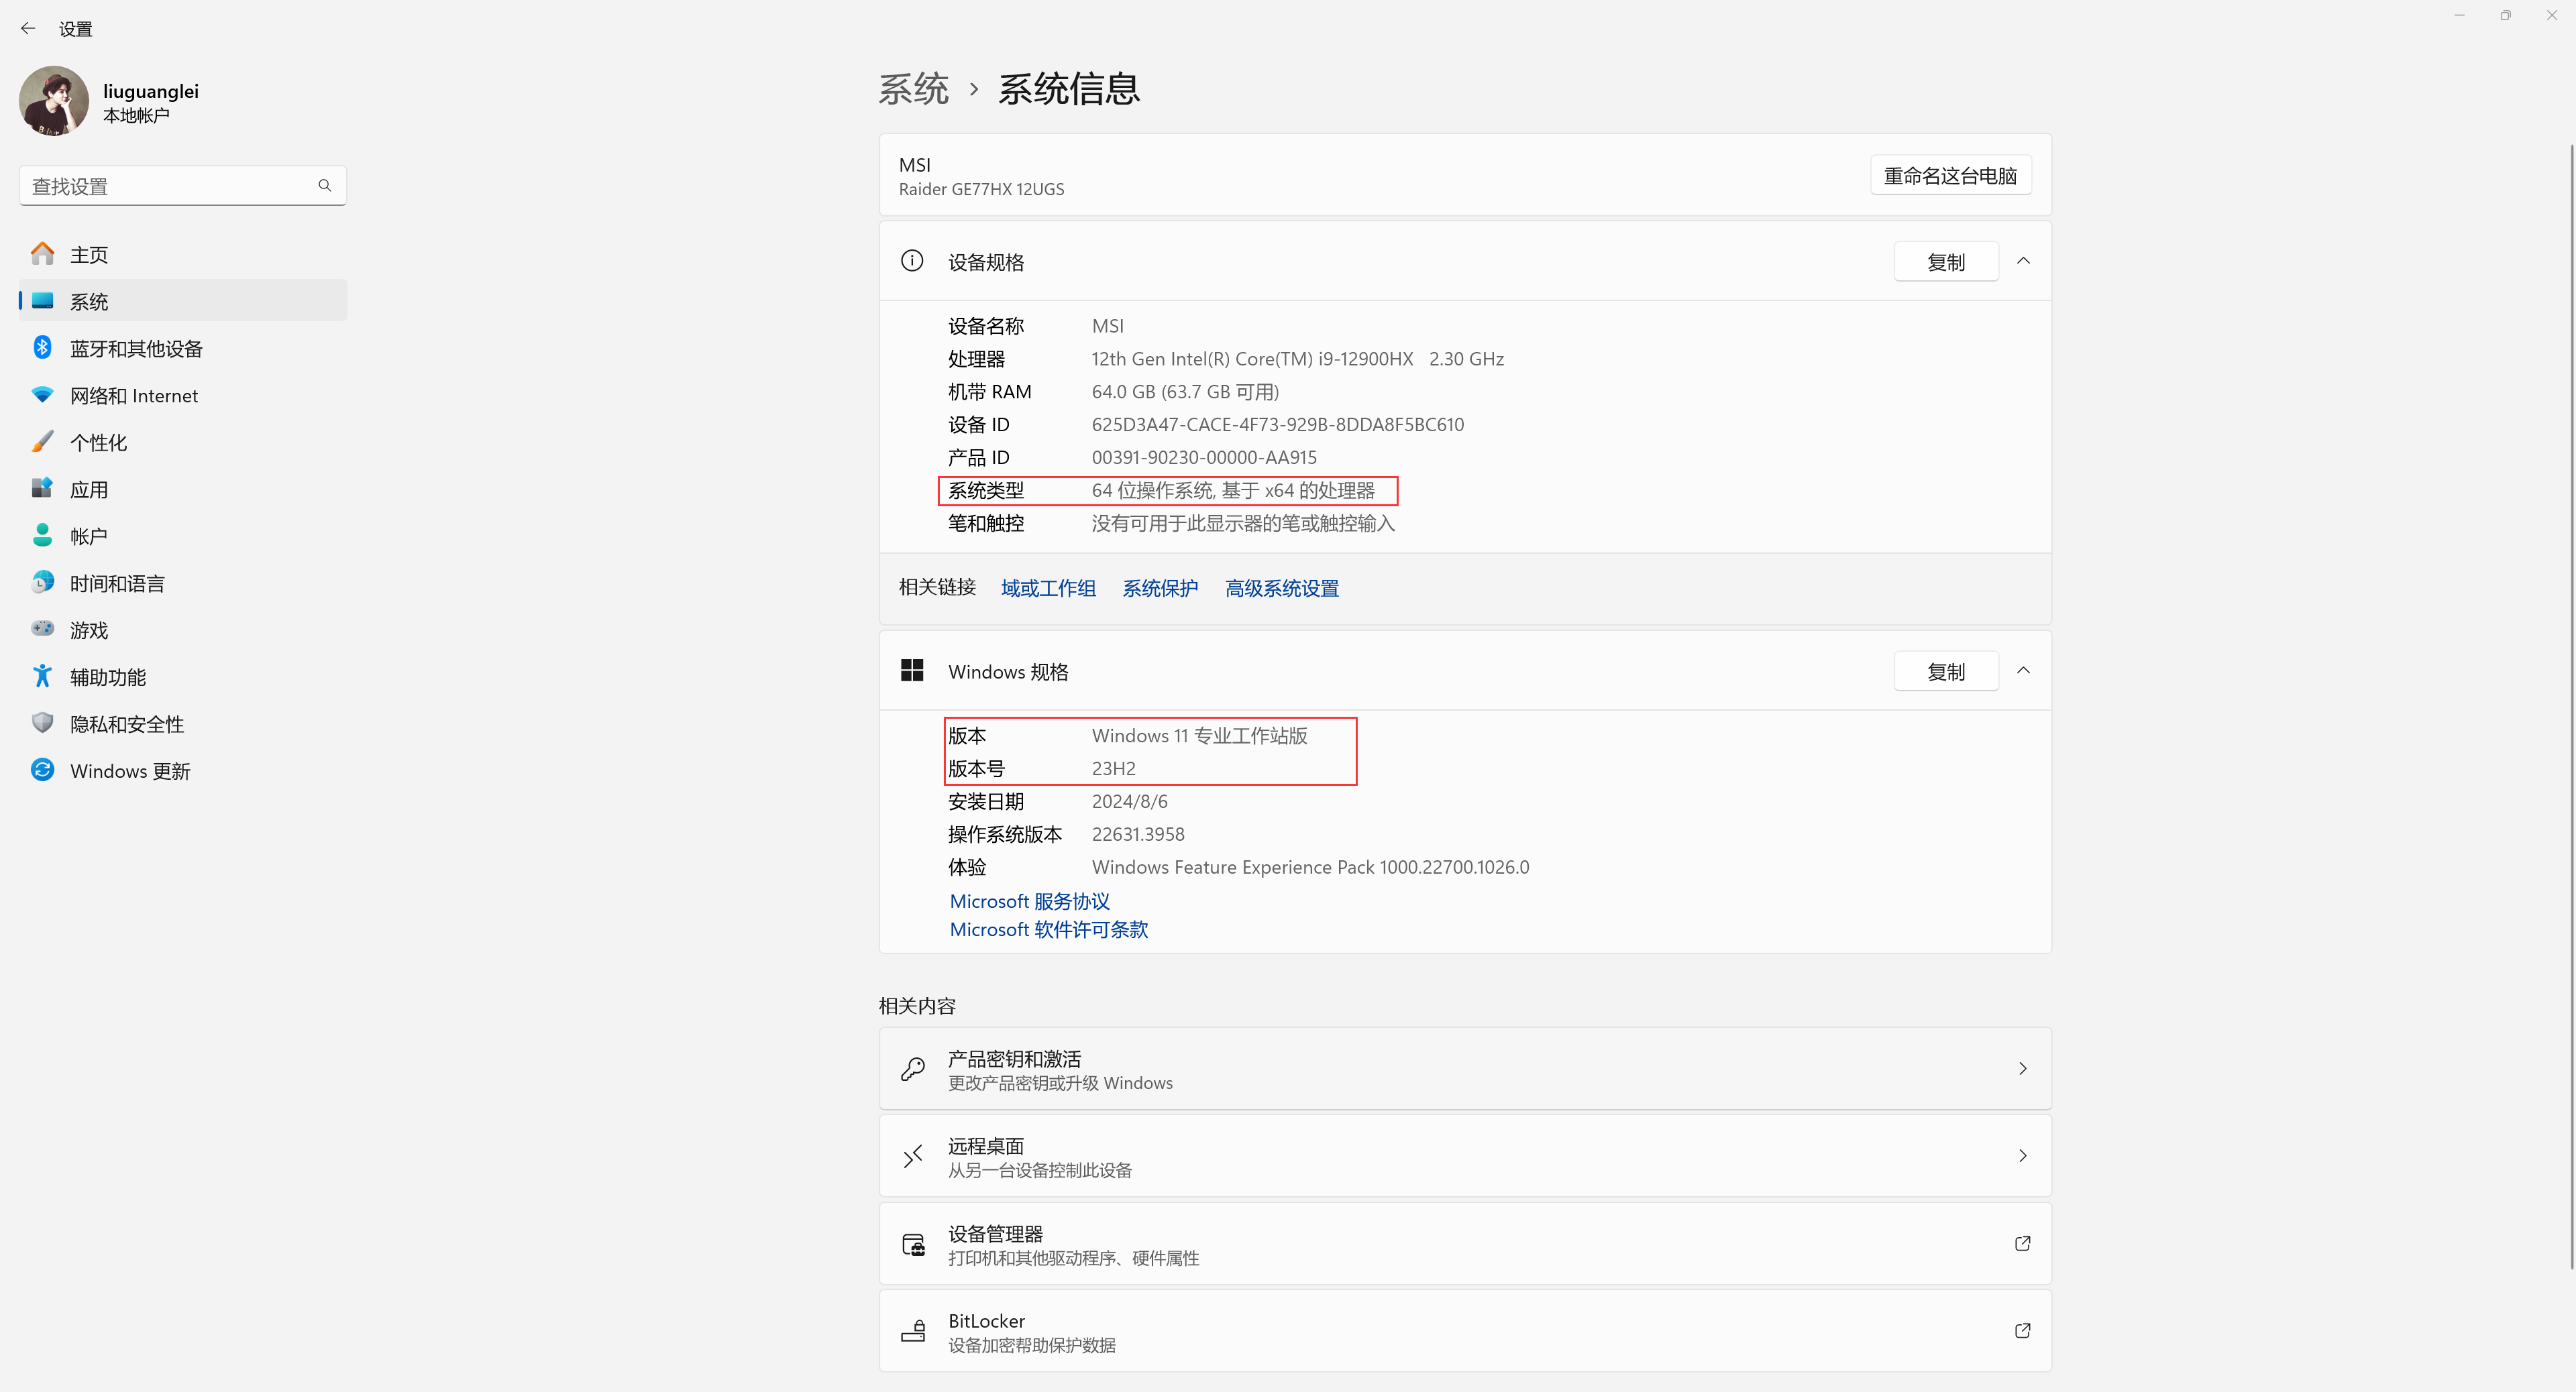Click the 隐私和安全性 shield icon
Image resolution: width=2576 pixels, height=1392 pixels.
point(42,723)
